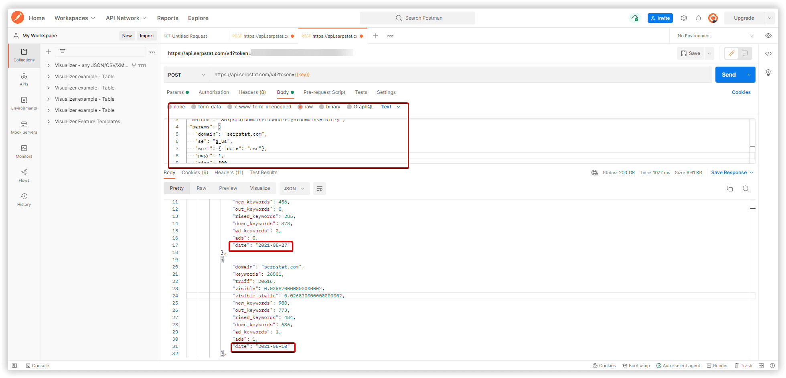Open the APIs sidebar panel
Screen dimensions: 786x378
click(x=24, y=79)
